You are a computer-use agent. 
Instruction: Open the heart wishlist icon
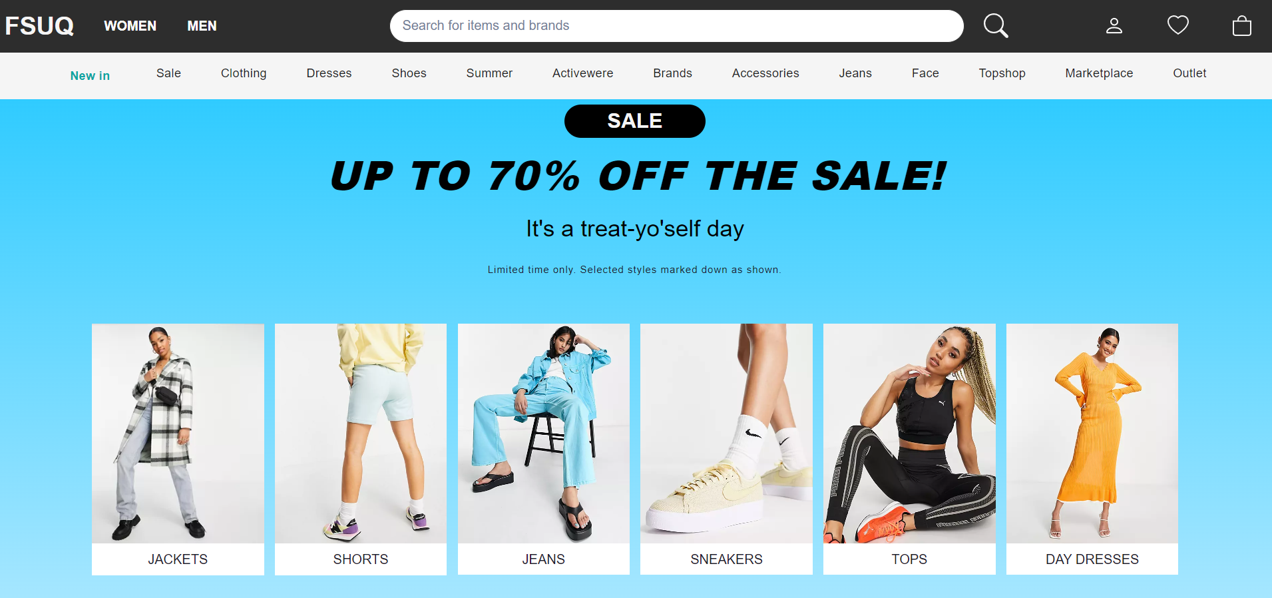point(1178,25)
